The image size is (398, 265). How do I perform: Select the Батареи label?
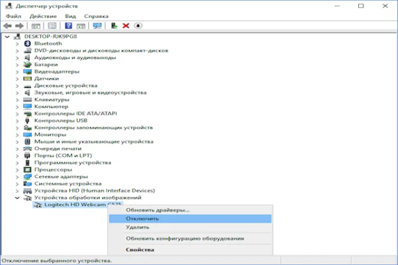coord(46,65)
